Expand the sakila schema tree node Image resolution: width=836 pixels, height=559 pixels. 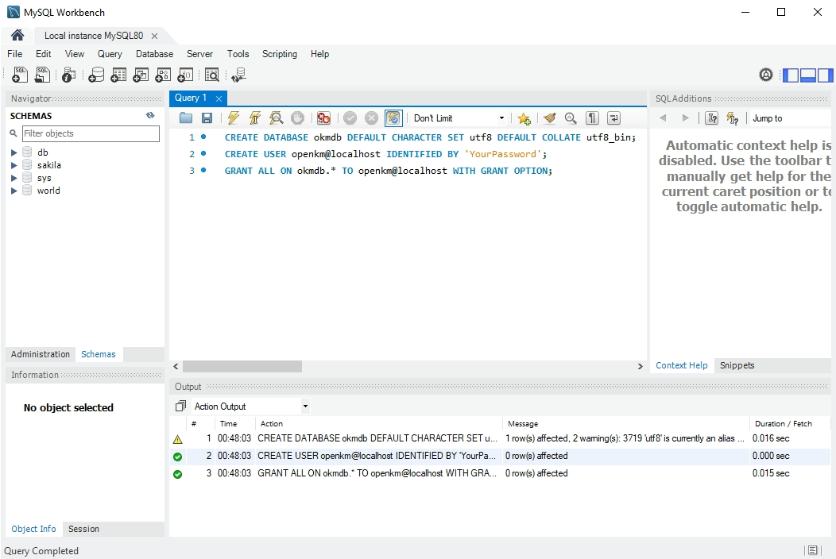pos(14,165)
